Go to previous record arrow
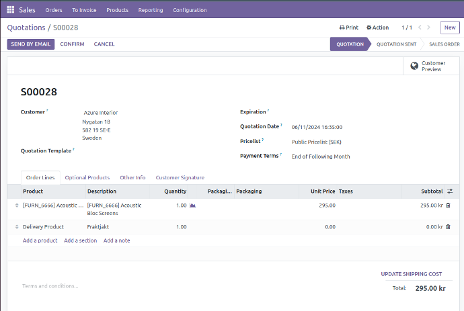 (x=420, y=28)
